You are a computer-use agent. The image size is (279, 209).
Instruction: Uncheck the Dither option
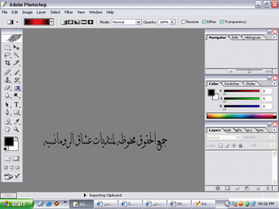click(x=204, y=22)
